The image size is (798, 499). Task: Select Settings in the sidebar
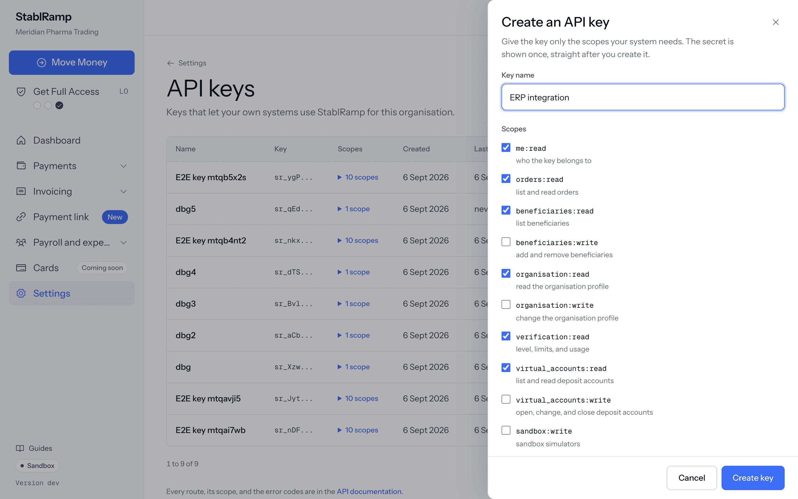point(71,293)
